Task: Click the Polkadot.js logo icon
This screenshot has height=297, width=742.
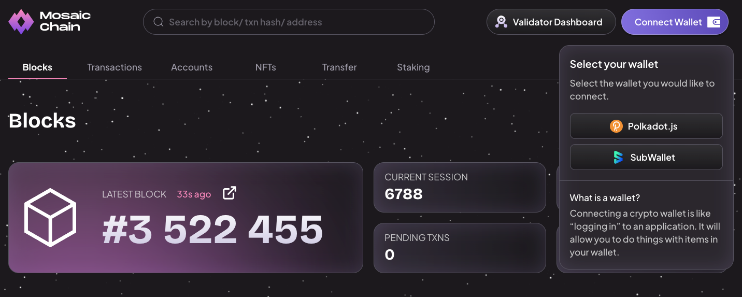Action: pos(616,126)
